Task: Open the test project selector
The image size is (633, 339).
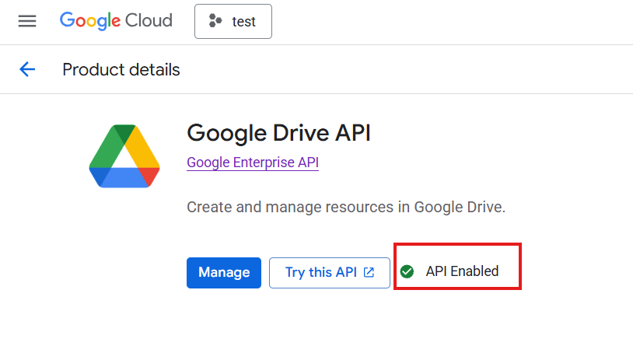Action: [x=233, y=21]
